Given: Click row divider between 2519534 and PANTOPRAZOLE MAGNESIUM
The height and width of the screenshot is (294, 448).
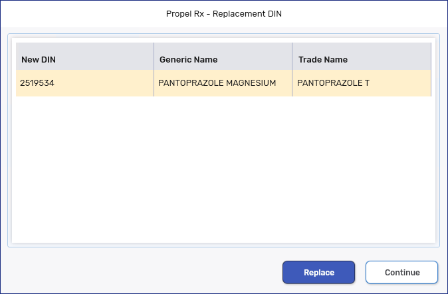Looking at the screenshot, I should (x=154, y=84).
